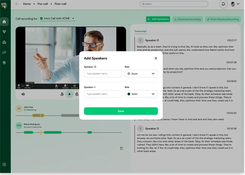Open the location pin icon in sidebar
This screenshot has height=175, width=245.
coord(4,63)
